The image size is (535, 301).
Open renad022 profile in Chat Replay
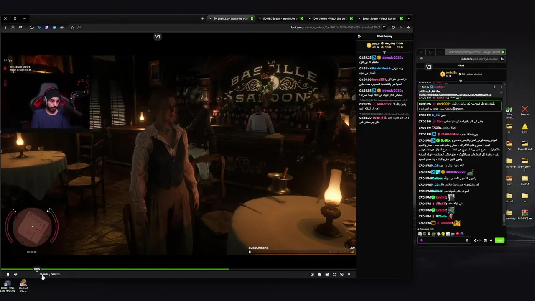point(385,104)
